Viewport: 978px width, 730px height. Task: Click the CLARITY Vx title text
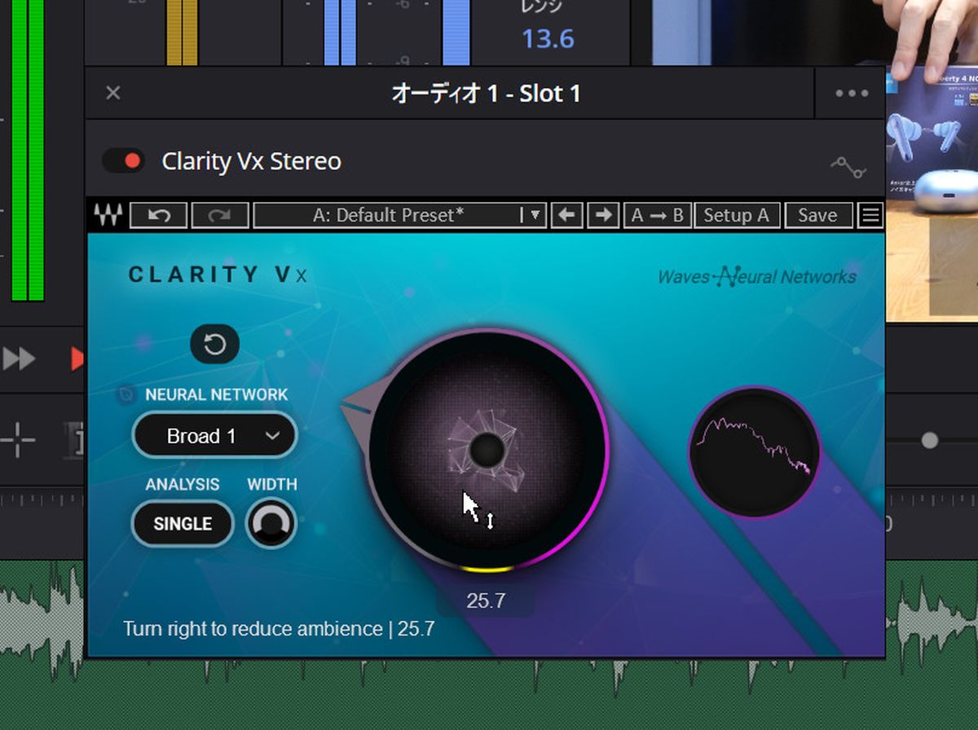tap(218, 275)
